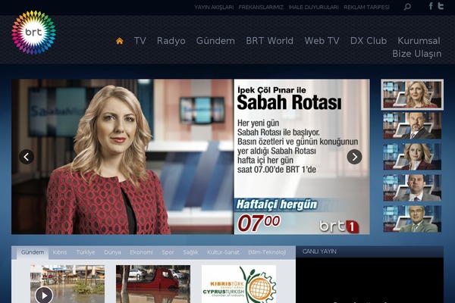Select the Kıbrıs news tab

(60, 252)
